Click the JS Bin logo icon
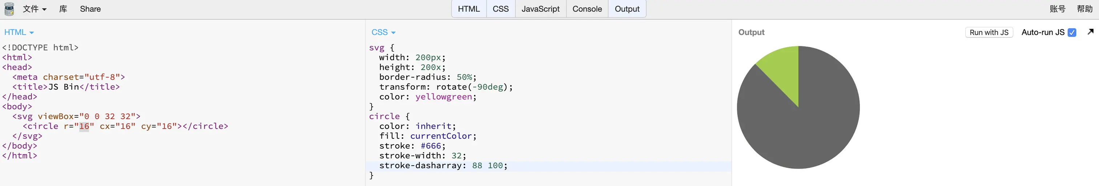The image size is (1099, 186). coord(9,9)
